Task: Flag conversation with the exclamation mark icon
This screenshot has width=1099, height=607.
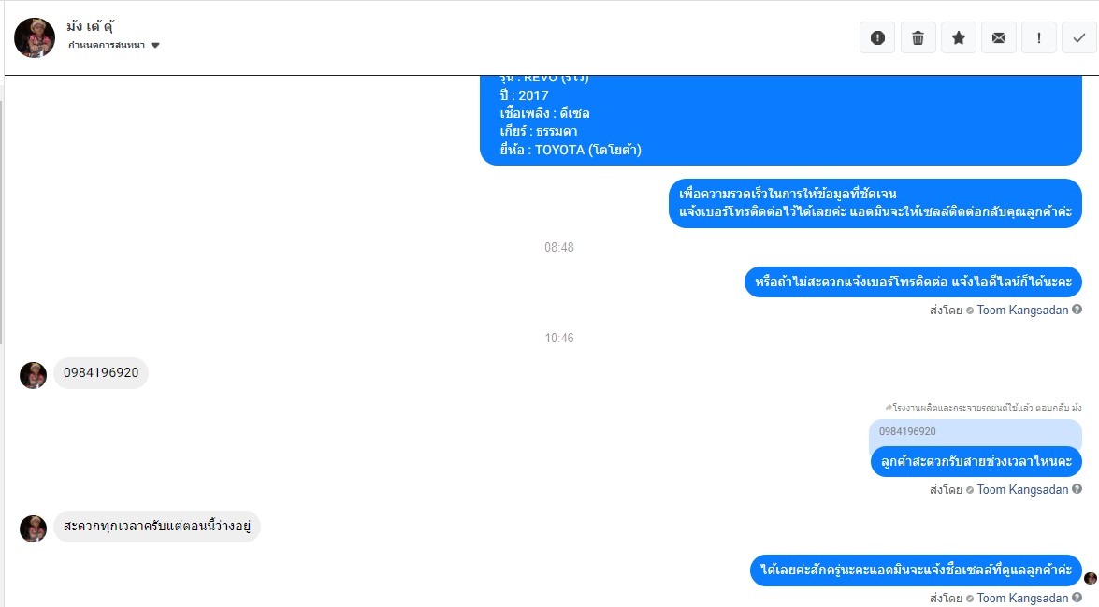Action: tap(1039, 37)
